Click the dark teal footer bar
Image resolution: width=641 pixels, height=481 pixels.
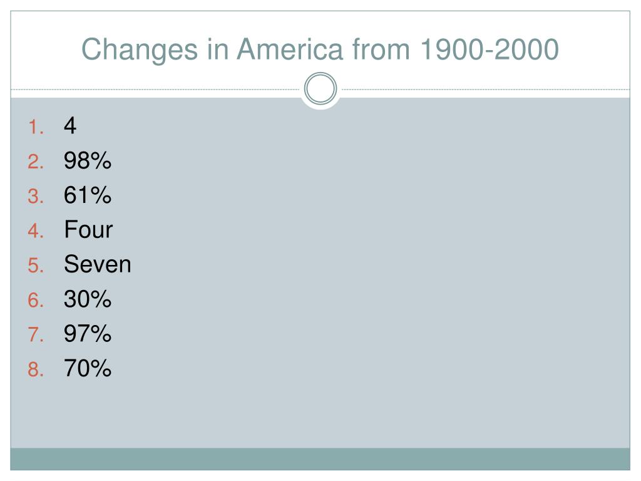(320, 459)
